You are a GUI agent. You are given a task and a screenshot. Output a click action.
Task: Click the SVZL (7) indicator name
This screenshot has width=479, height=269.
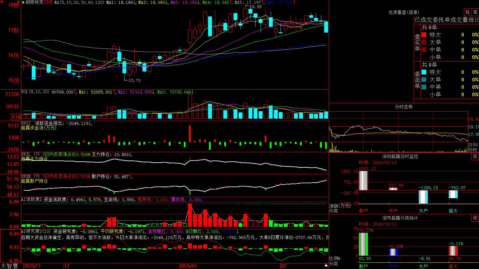click(30, 154)
